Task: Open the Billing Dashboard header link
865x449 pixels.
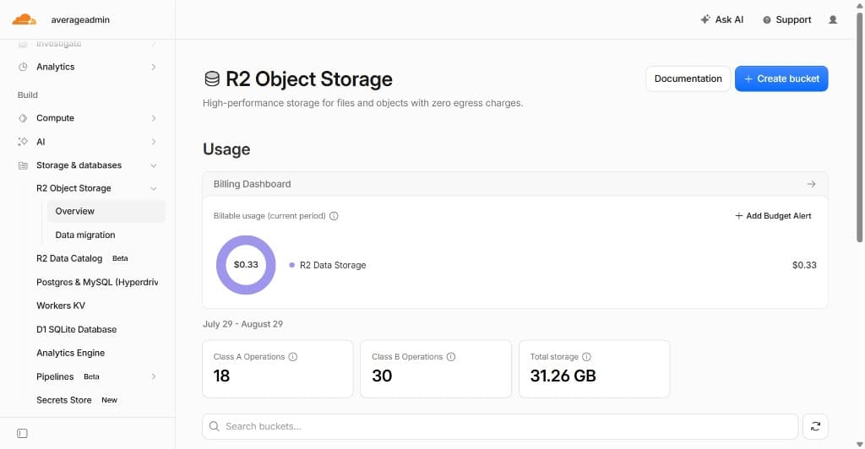Action: [x=514, y=184]
